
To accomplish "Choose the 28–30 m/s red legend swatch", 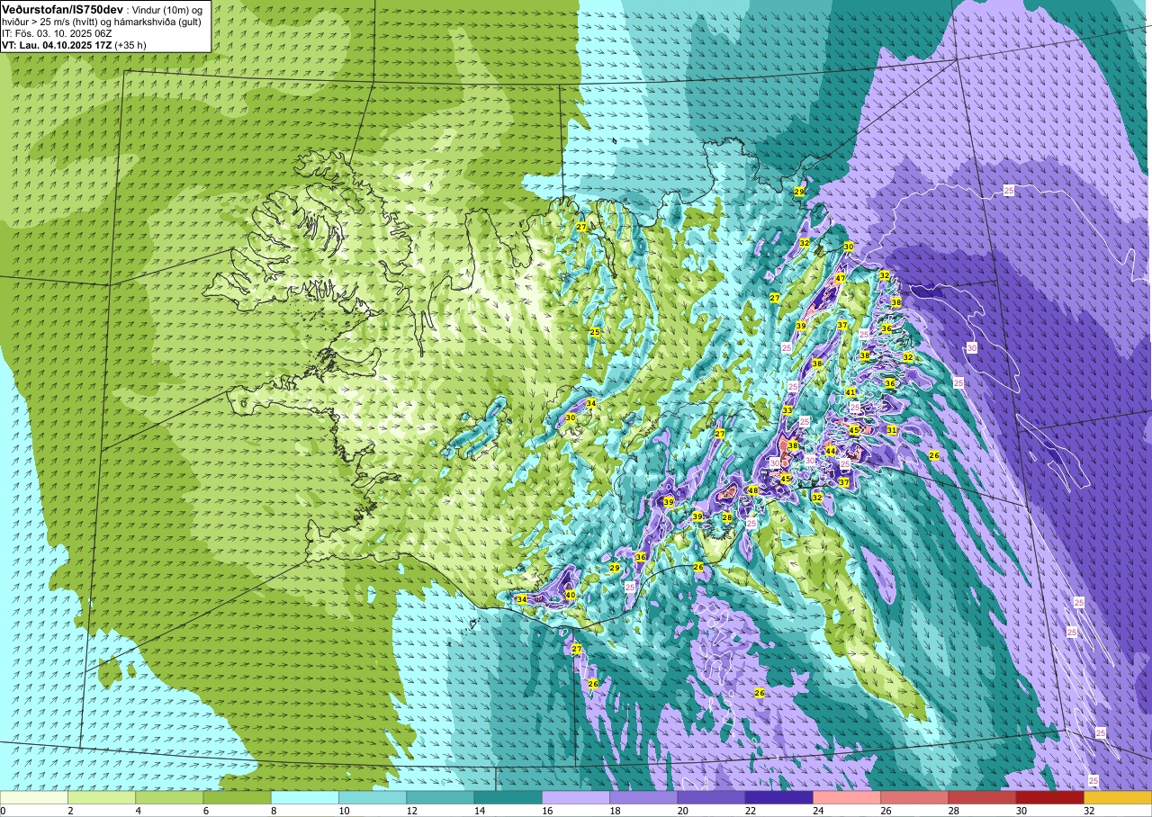I will (x=982, y=797).
